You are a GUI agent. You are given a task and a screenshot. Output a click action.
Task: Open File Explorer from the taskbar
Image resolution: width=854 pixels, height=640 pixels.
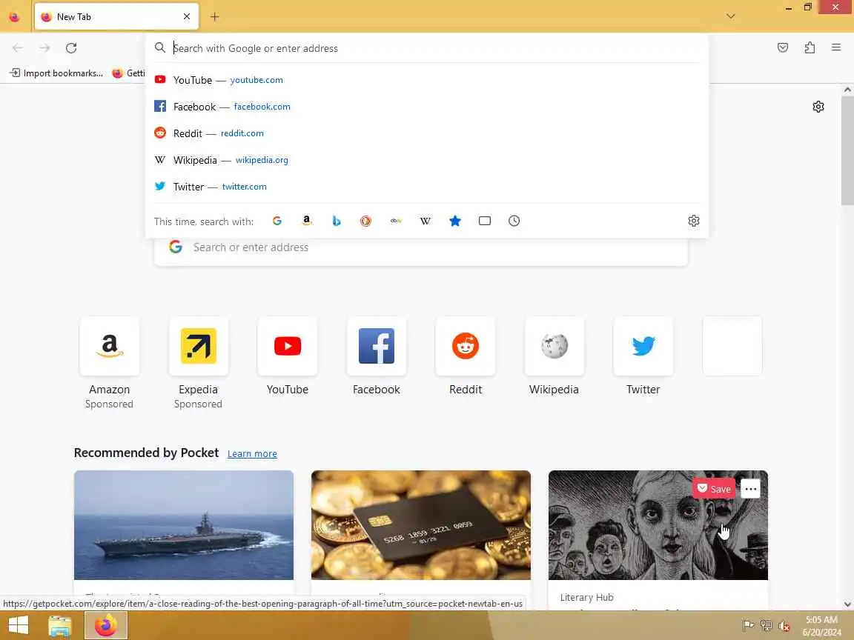(60, 626)
